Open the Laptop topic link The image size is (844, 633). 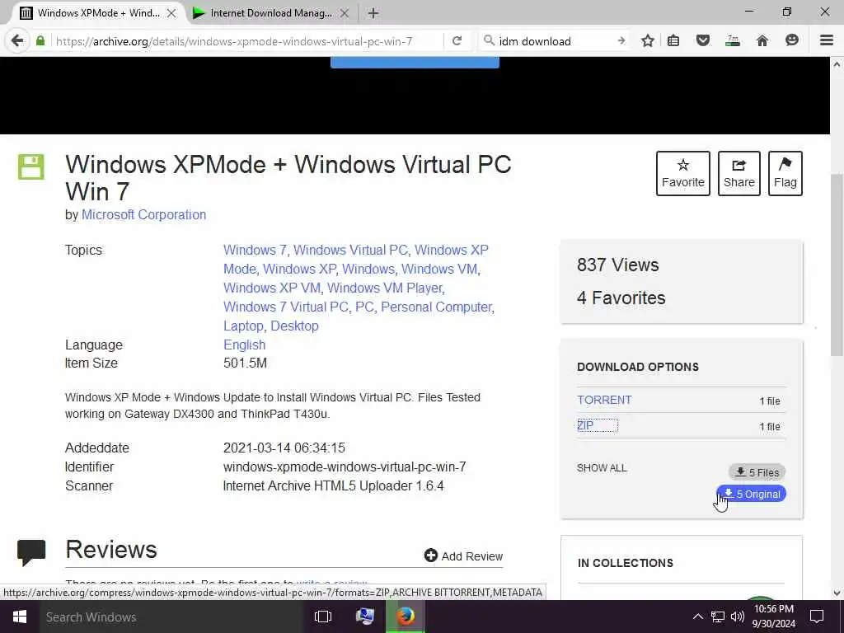243,326
